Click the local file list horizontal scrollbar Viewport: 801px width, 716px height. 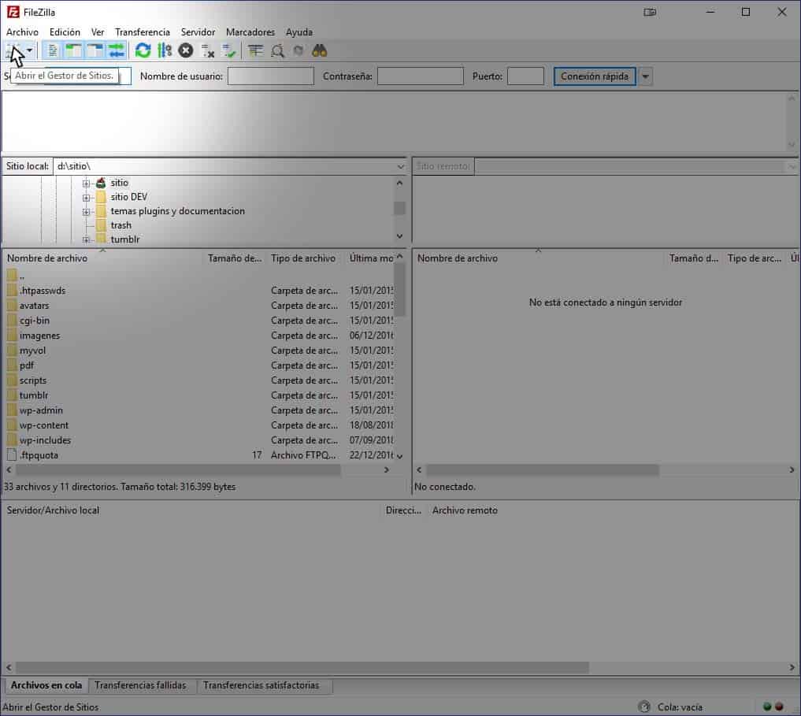176,470
